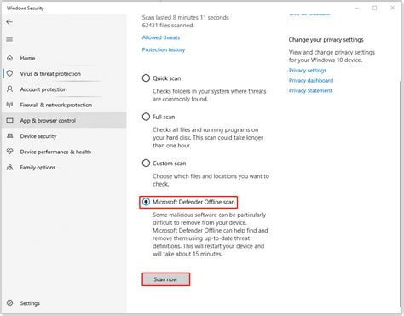Click the "62431 files scanned." text
Viewport: 404px width, 316px height.
pos(168,26)
